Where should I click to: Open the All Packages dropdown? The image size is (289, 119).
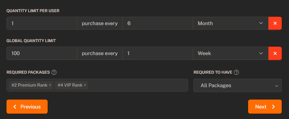(237, 85)
